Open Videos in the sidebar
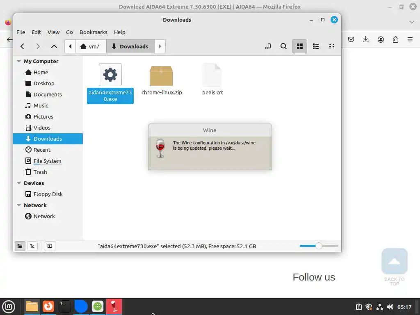 coord(48,128)
